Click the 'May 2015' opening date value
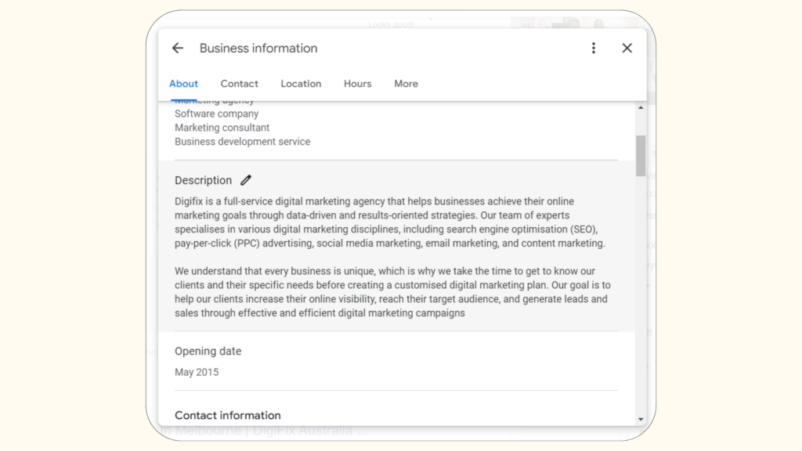Image resolution: width=802 pixels, height=451 pixels. pos(197,372)
